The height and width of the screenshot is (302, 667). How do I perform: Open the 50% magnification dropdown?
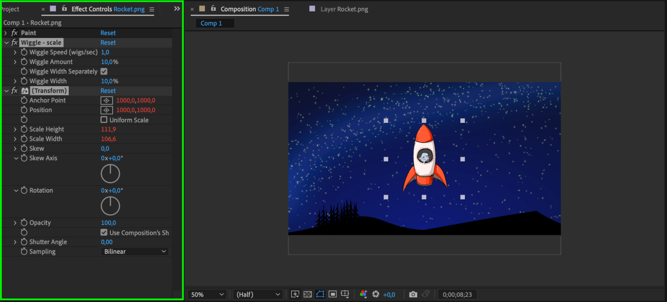coord(207,295)
